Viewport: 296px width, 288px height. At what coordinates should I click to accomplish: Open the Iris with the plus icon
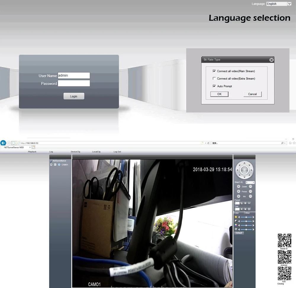pos(239,196)
